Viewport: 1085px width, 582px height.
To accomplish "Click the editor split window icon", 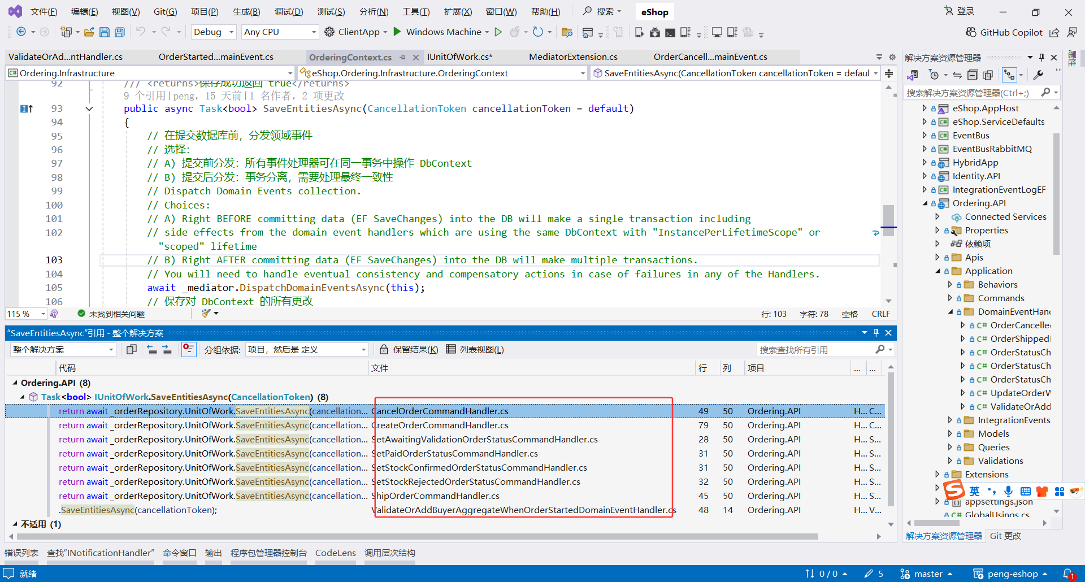I will (889, 73).
